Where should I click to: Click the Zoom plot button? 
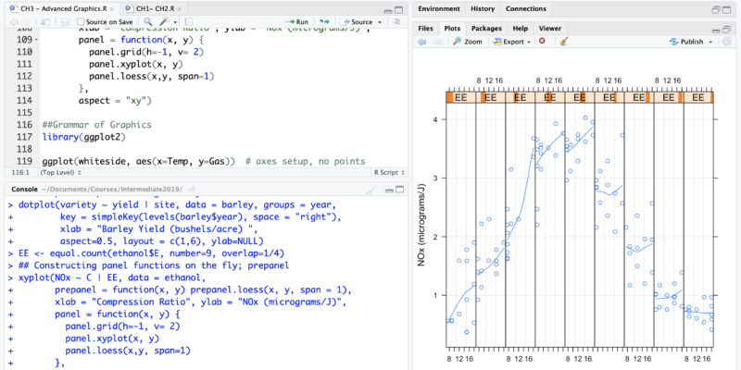point(468,42)
